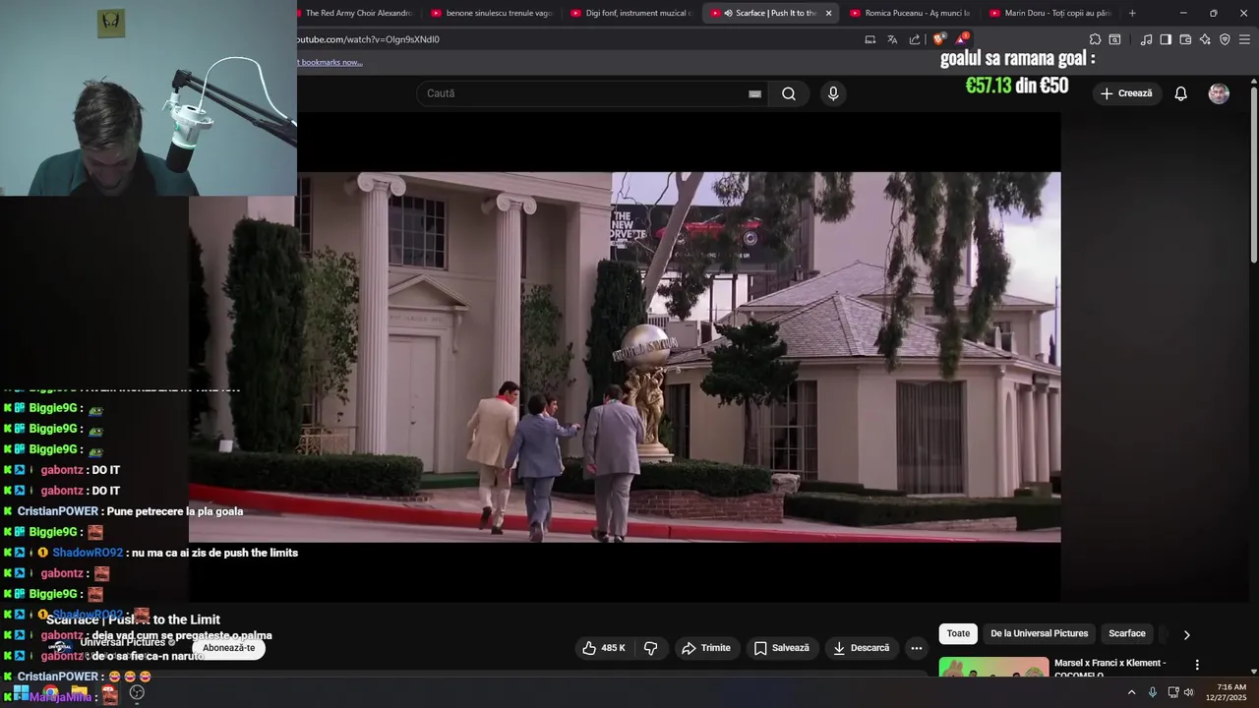Open the Marsel x Franci x Klement thumbnail
This screenshot has width=1259, height=708.
coord(993,667)
